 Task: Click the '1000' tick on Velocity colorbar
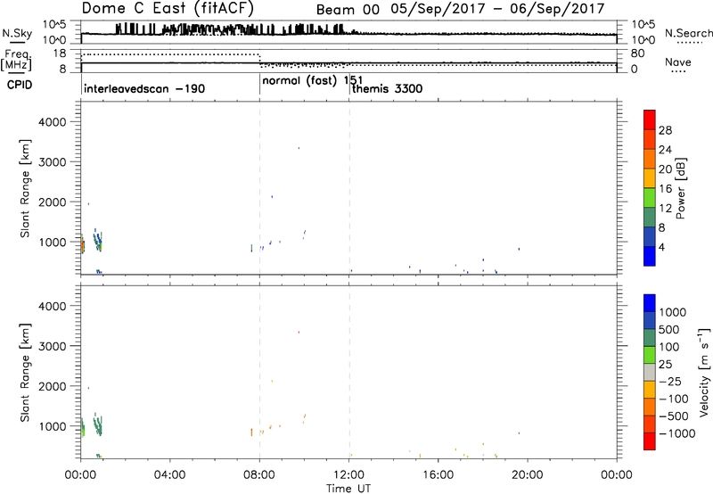pos(673,312)
